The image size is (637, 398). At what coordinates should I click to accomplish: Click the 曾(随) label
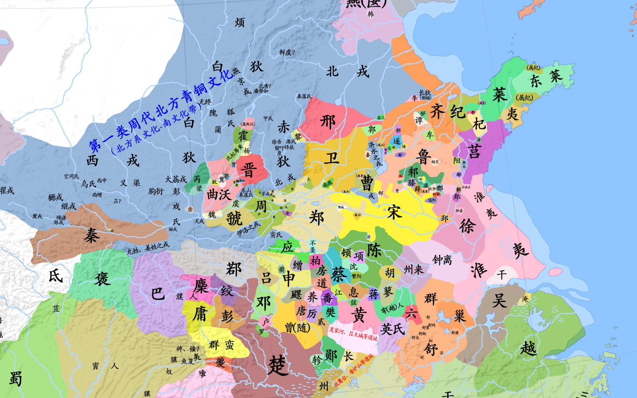(x=297, y=327)
